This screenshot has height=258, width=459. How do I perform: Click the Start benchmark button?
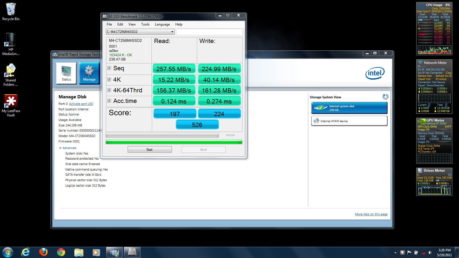pyautogui.click(x=149, y=149)
